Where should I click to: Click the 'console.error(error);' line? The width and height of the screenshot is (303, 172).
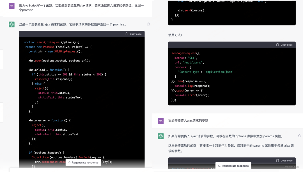pyautogui.click(x=192, y=95)
